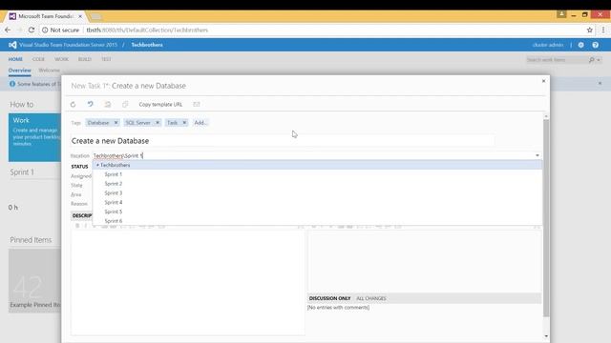Collapse the Techbrothers tree node
Viewport: 611px width, 343px height.
97,165
